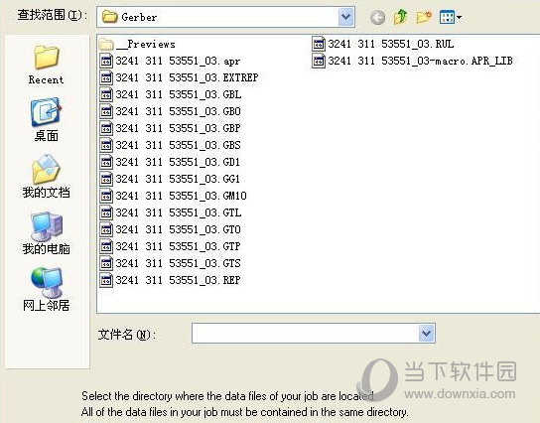
Task: Go to the 桌面 desktop shortcut
Action: tap(46, 120)
